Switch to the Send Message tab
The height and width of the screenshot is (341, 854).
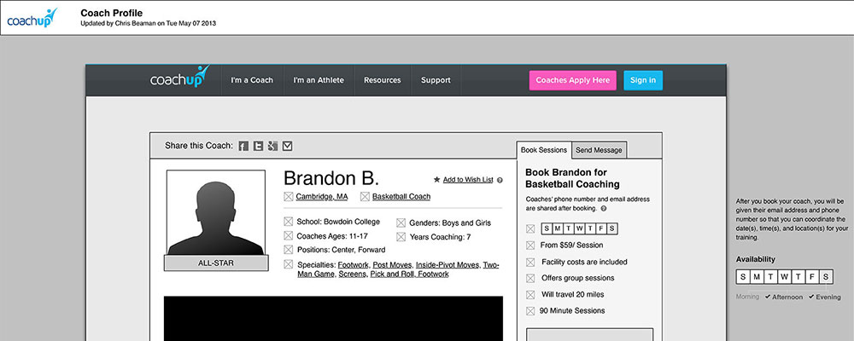(599, 150)
